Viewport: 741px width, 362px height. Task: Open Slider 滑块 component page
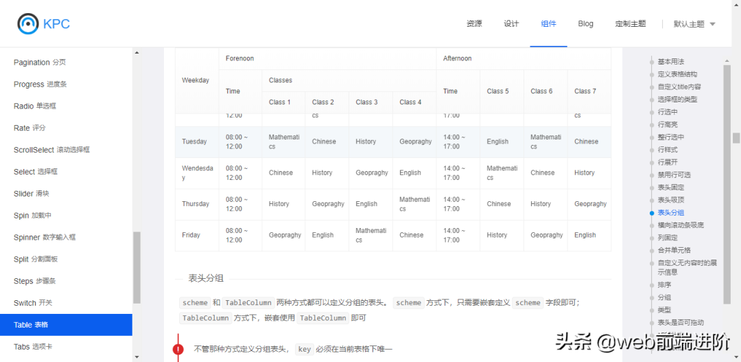pyautogui.click(x=32, y=194)
